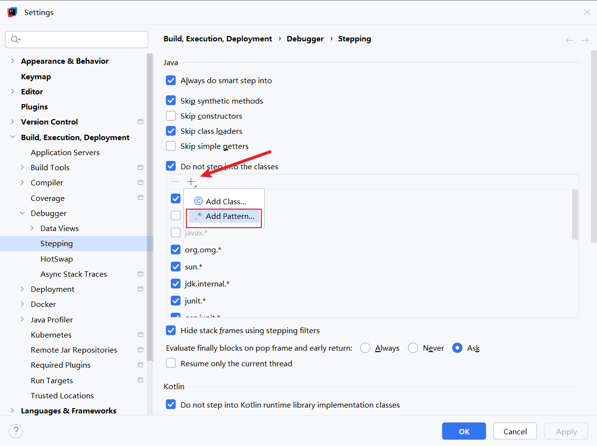597x446 pixels.
Task: Click the forward navigation arrow
Action: 585,40
